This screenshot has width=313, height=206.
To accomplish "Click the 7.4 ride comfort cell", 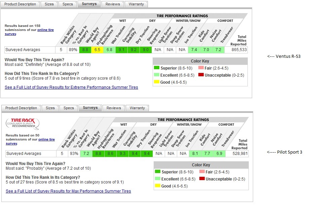I will point(194,50).
